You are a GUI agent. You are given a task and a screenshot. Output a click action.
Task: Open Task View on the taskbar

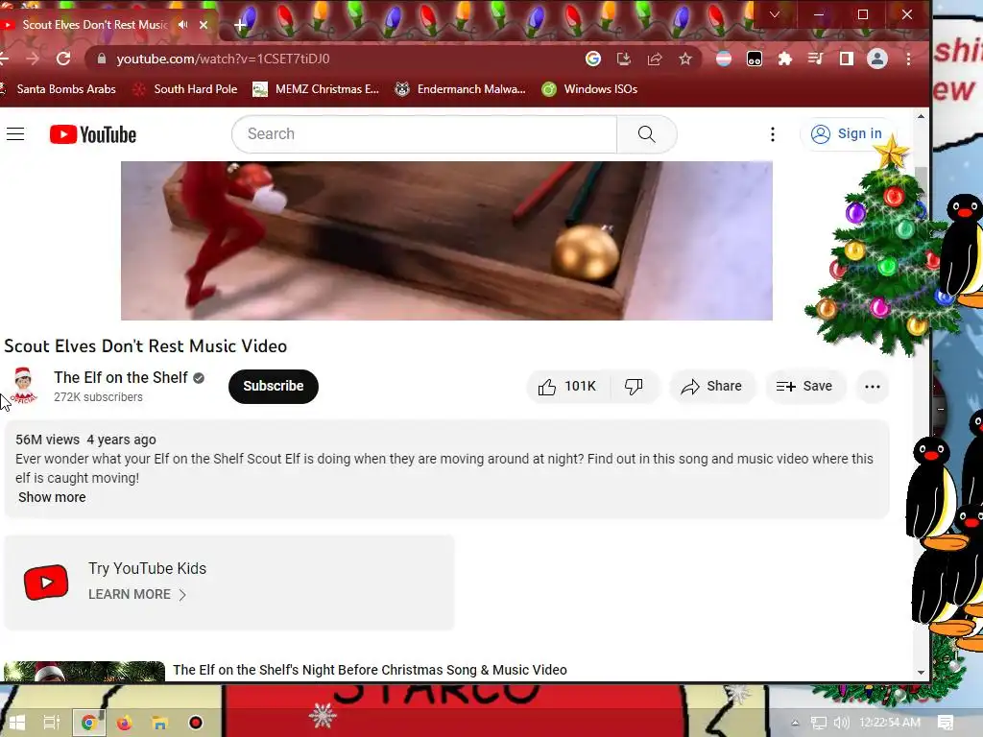[52, 723]
